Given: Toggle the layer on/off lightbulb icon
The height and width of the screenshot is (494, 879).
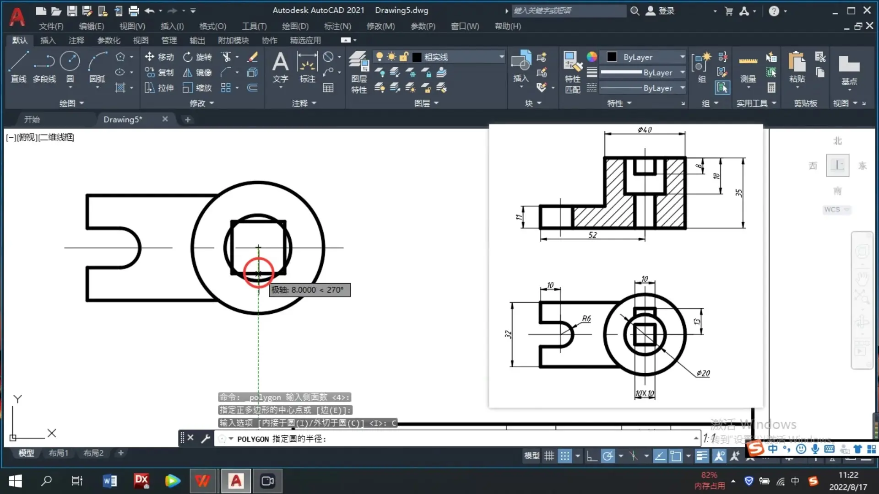Looking at the screenshot, I should tap(379, 57).
